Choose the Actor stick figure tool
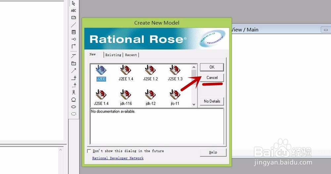 point(73,92)
